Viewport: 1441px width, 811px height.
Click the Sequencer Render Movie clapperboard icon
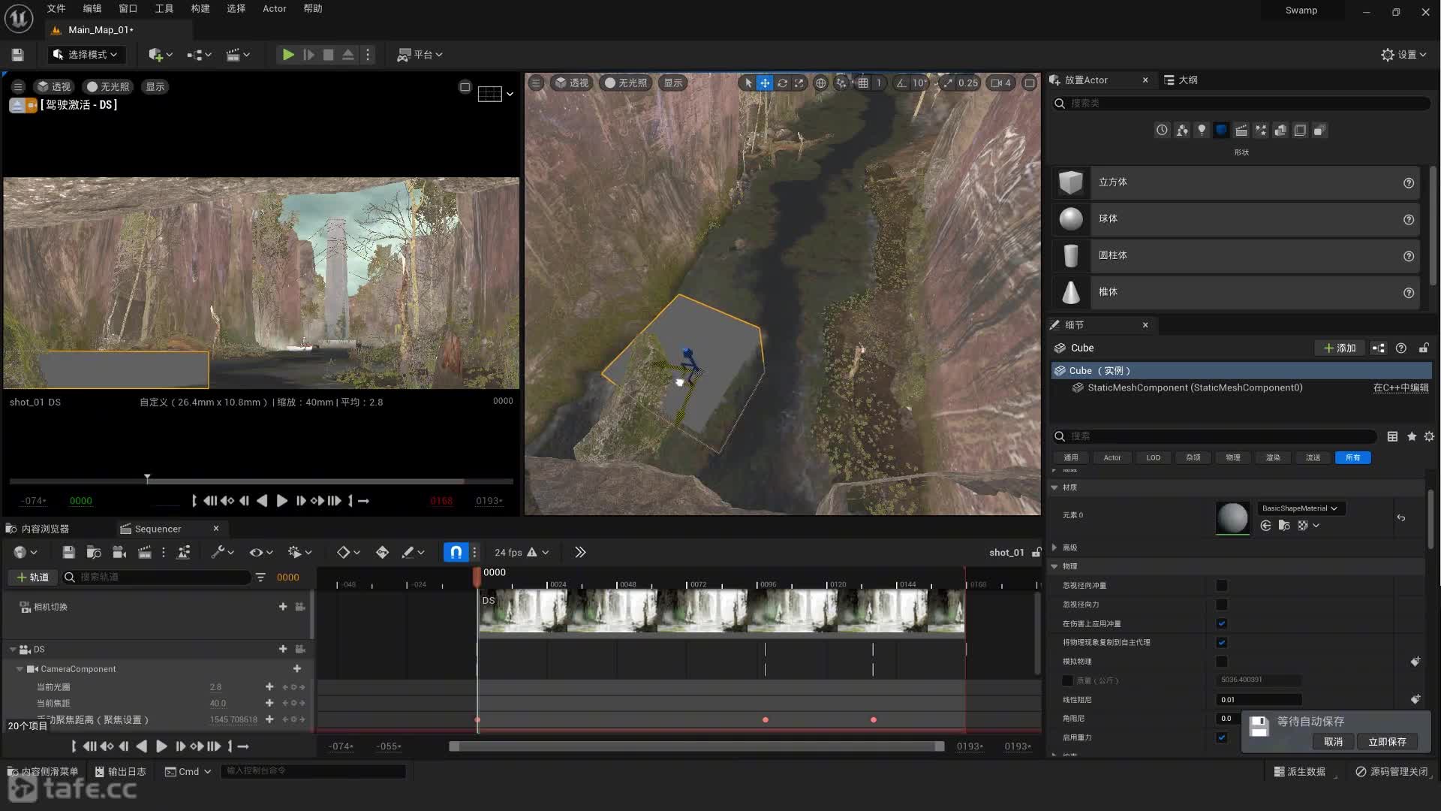(145, 553)
